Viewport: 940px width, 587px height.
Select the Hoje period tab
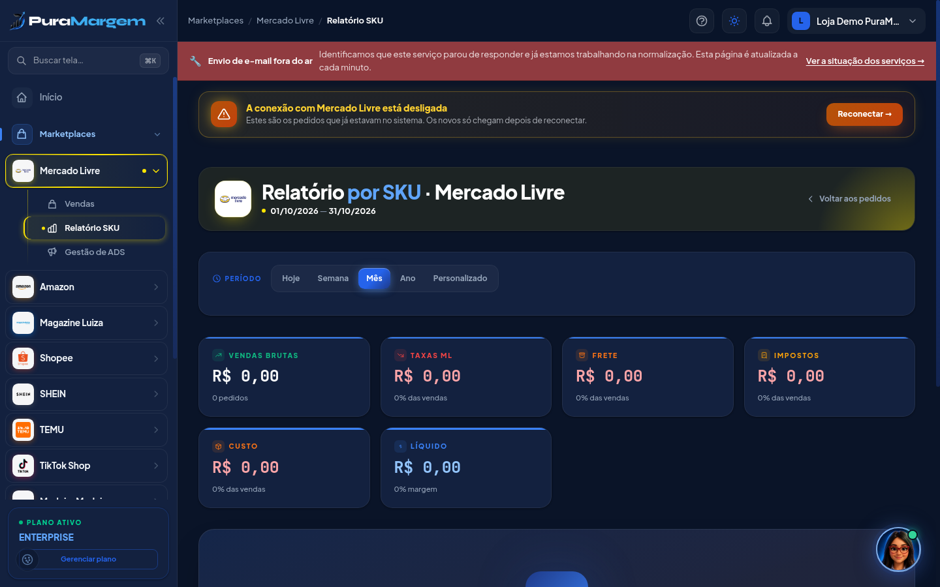[290, 278]
